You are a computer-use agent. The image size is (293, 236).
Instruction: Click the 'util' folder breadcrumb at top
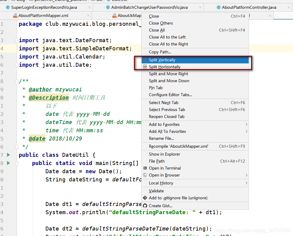click(97, 1)
